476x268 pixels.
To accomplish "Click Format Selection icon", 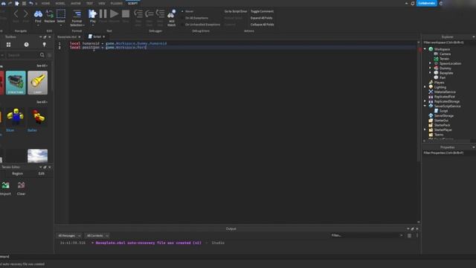I will coord(77,14).
